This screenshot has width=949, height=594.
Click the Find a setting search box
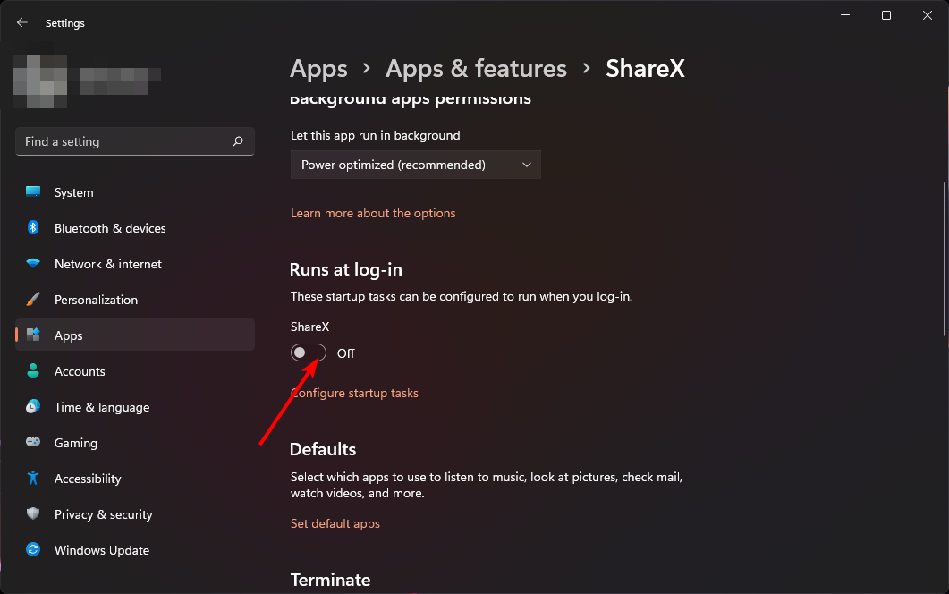tap(125, 141)
